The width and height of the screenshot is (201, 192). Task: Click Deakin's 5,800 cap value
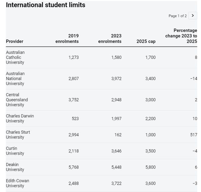150,167
